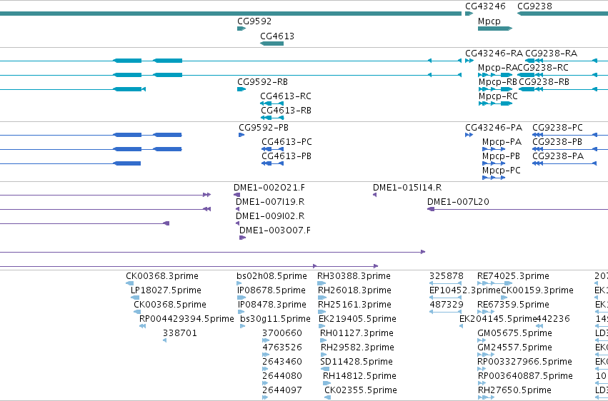Select transcript Mpcp-RC
This screenshot has width=608, height=401.
click(x=498, y=96)
